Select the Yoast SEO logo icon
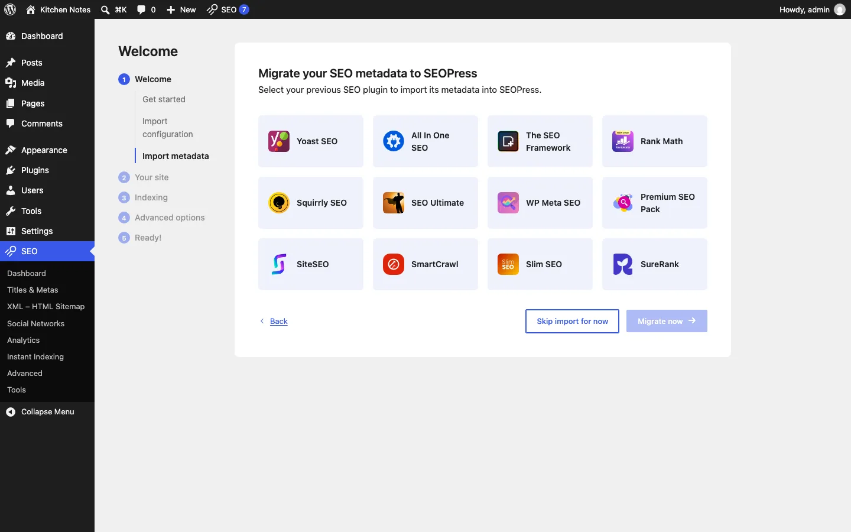 (279, 141)
